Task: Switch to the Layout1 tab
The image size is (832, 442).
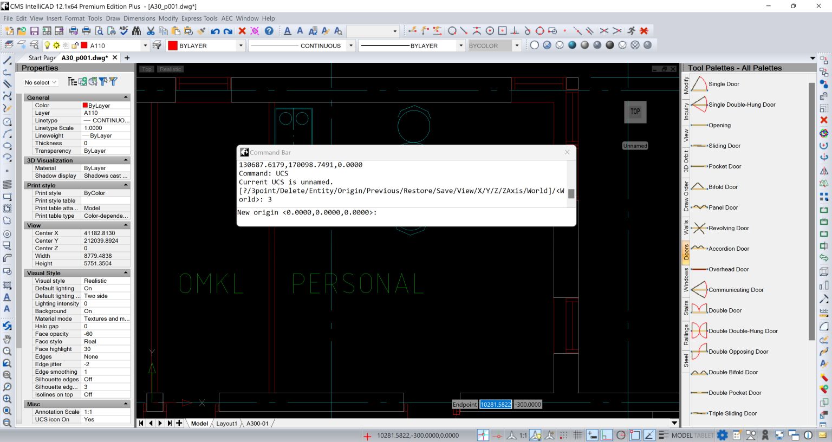Action: coord(226,424)
